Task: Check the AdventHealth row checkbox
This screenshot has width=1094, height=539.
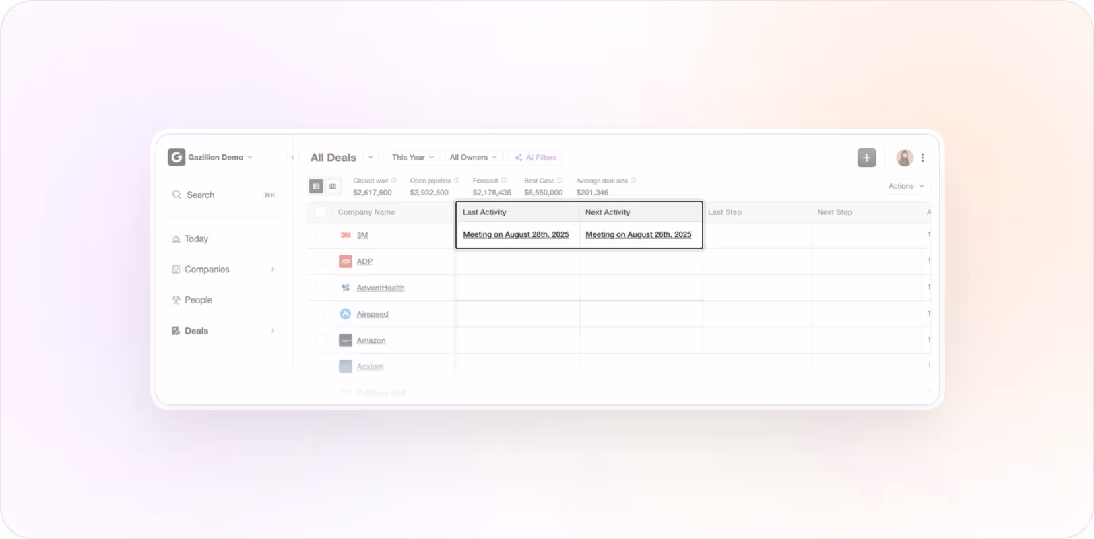Action: (321, 288)
